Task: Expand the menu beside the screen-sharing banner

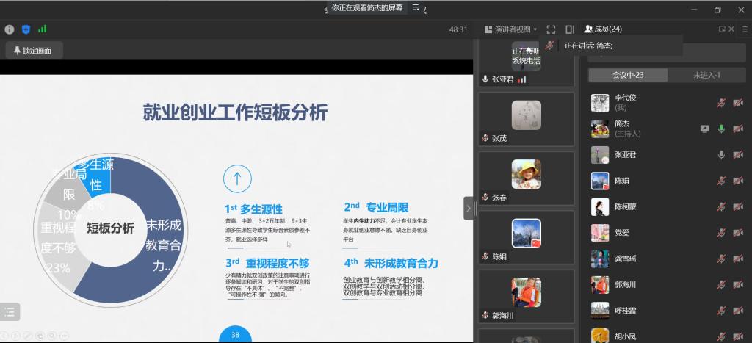Action: click(416, 7)
